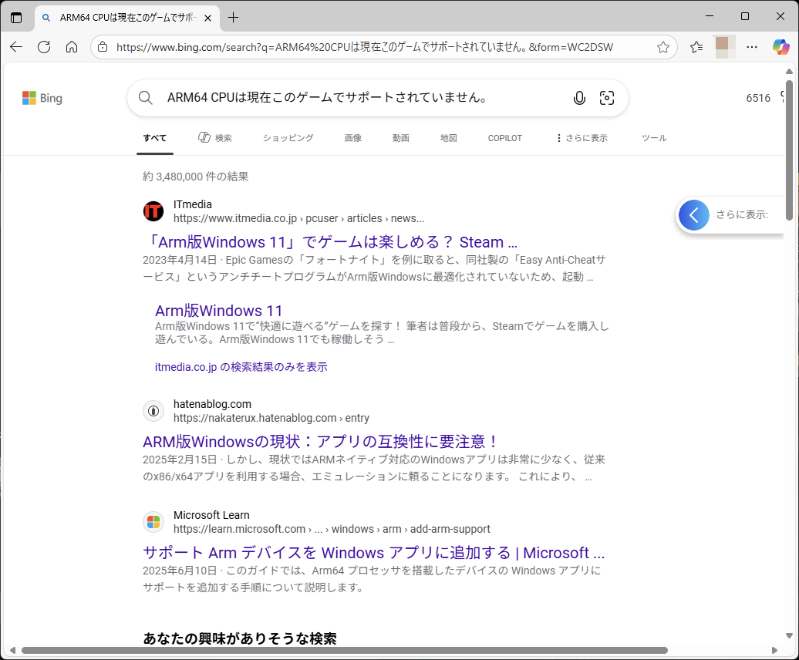Open the さらに表示 overflow menu
The width and height of the screenshot is (799, 660).
(581, 138)
